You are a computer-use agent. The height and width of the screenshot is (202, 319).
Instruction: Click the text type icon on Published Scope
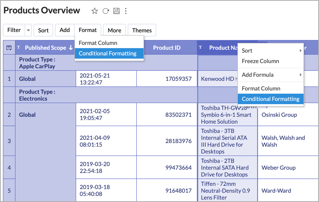pyautogui.click(x=19, y=47)
